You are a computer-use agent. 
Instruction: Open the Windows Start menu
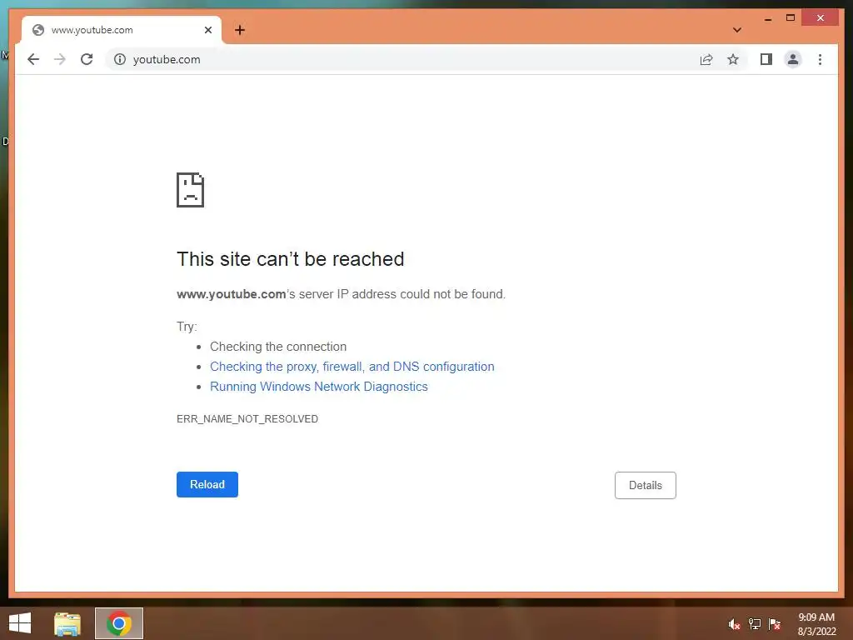pyautogui.click(x=20, y=623)
